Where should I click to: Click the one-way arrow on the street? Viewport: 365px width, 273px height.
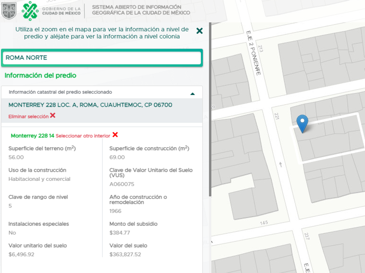[x=281, y=164]
